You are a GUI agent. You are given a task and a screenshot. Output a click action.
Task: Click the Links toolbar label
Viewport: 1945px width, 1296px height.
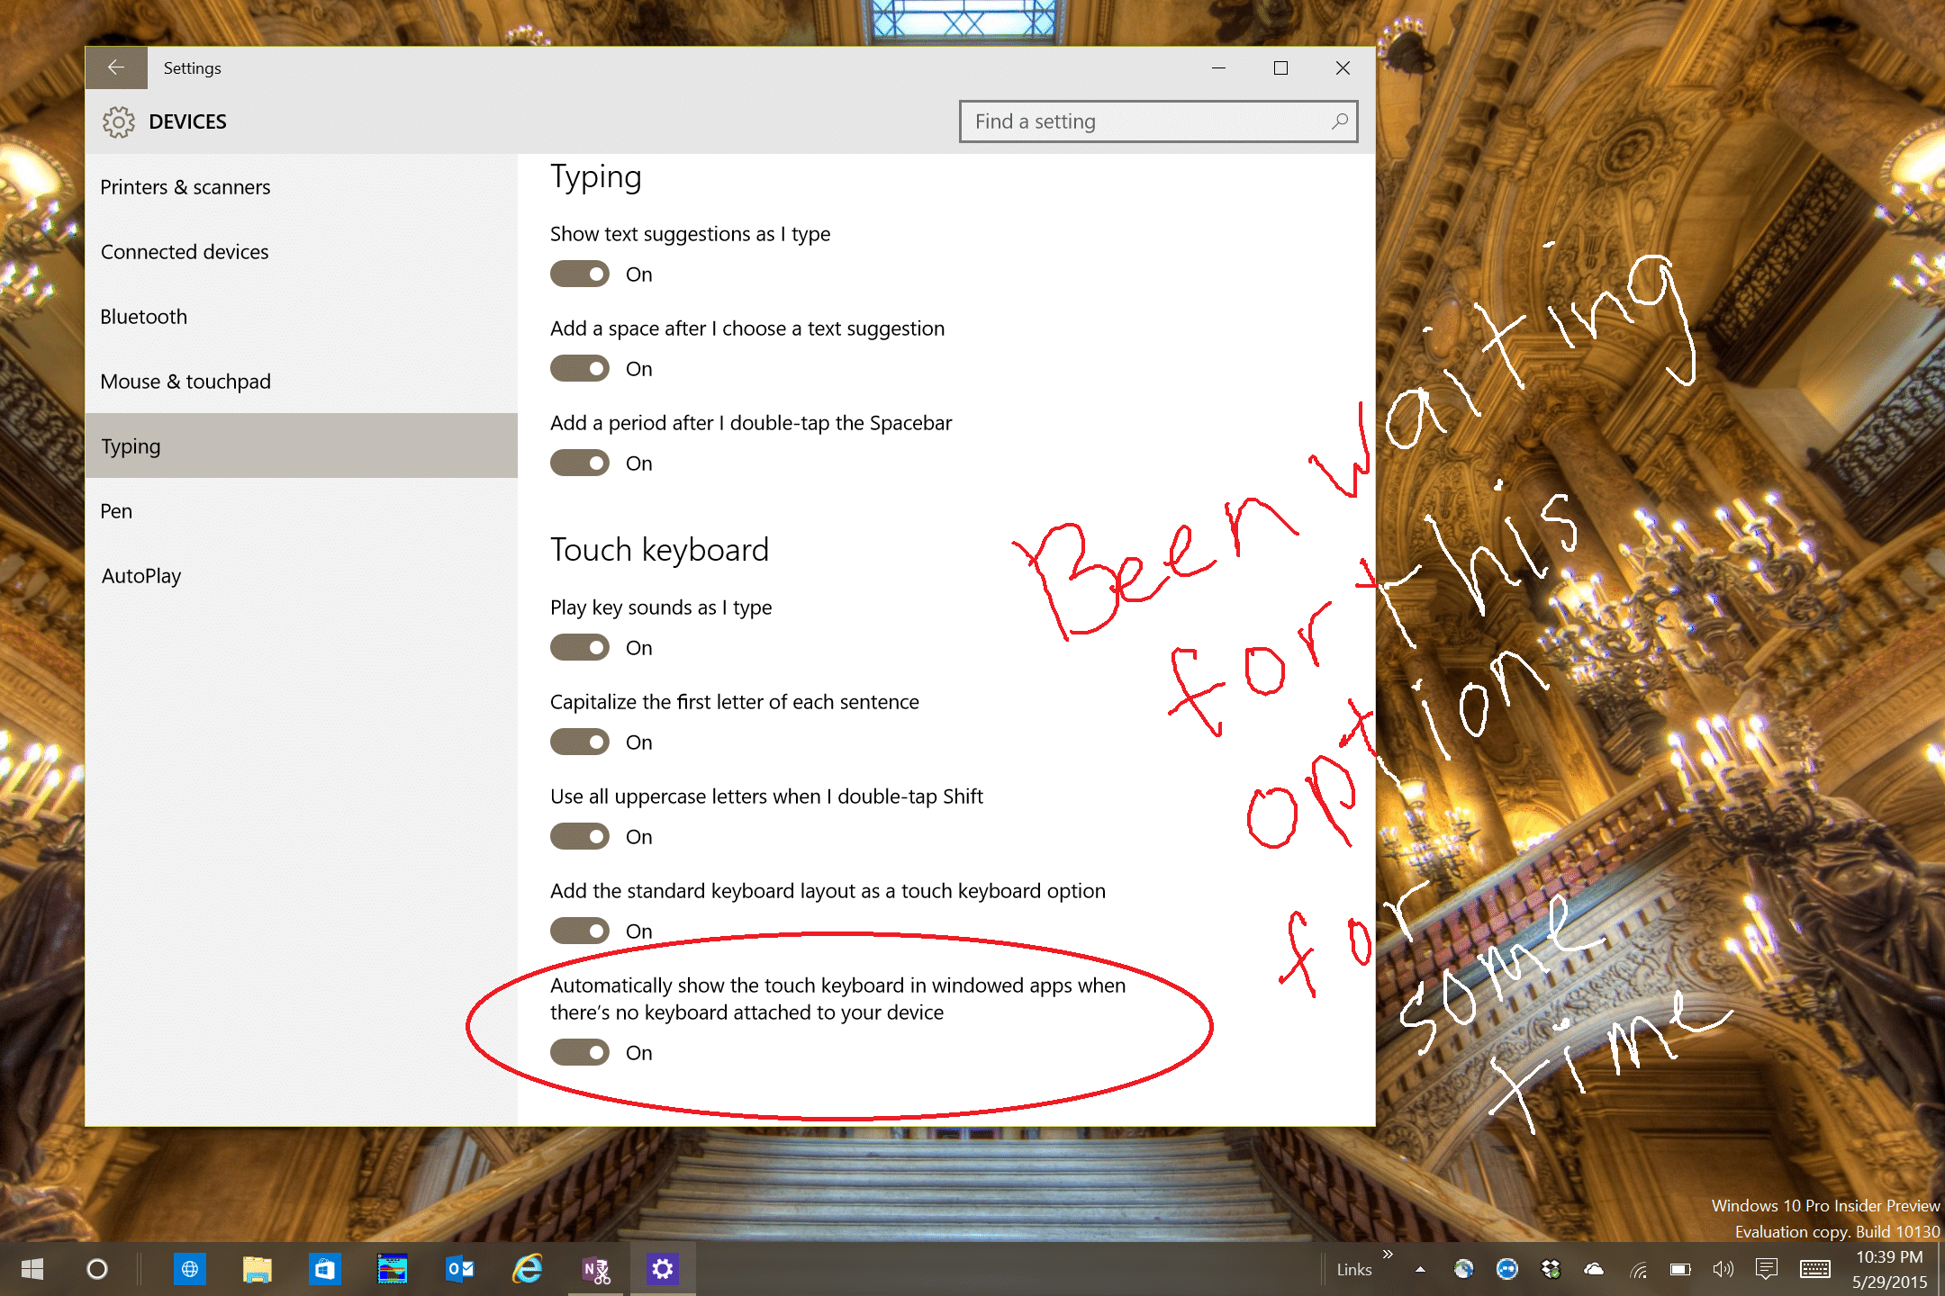(1354, 1270)
